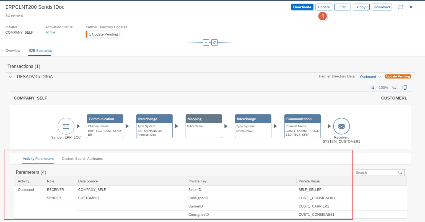Download the agreement
This screenshot has height=222, width=425.
click(x=382, y=7)
